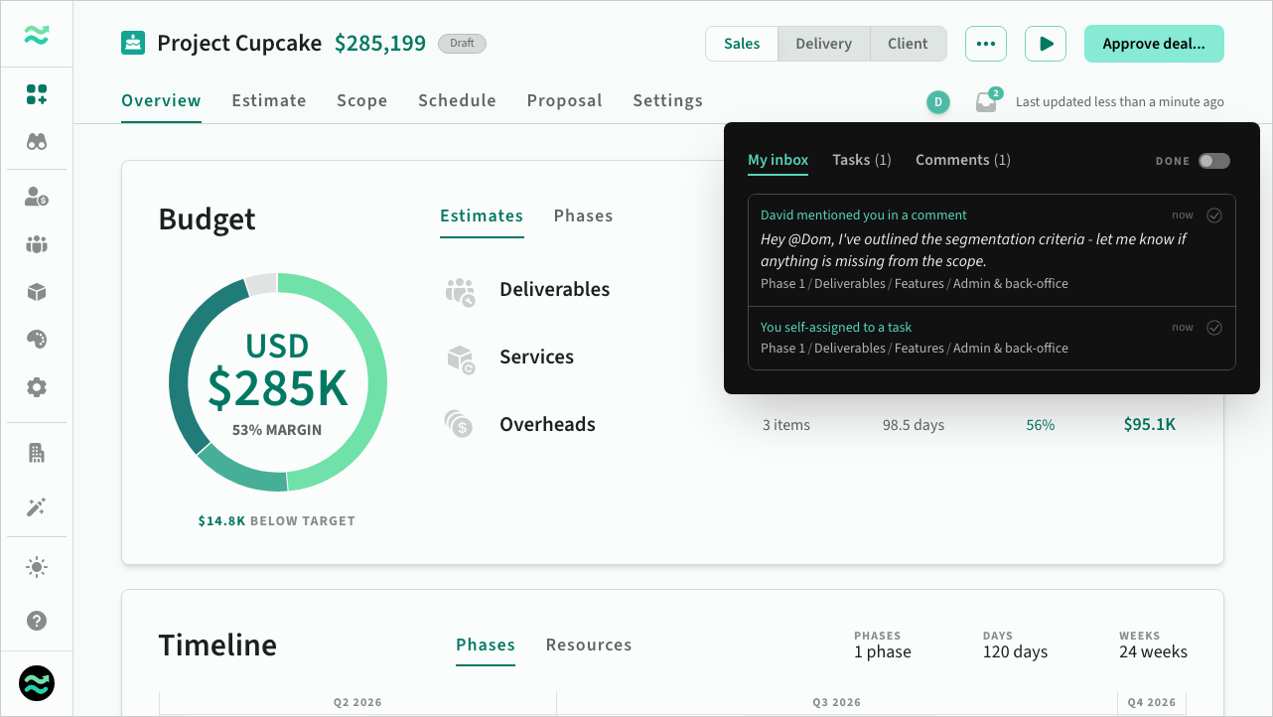Open the cube products sidebar icon

(37, 292)
